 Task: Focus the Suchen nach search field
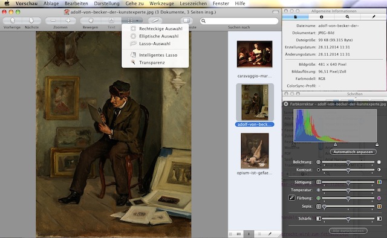(239, 21)
